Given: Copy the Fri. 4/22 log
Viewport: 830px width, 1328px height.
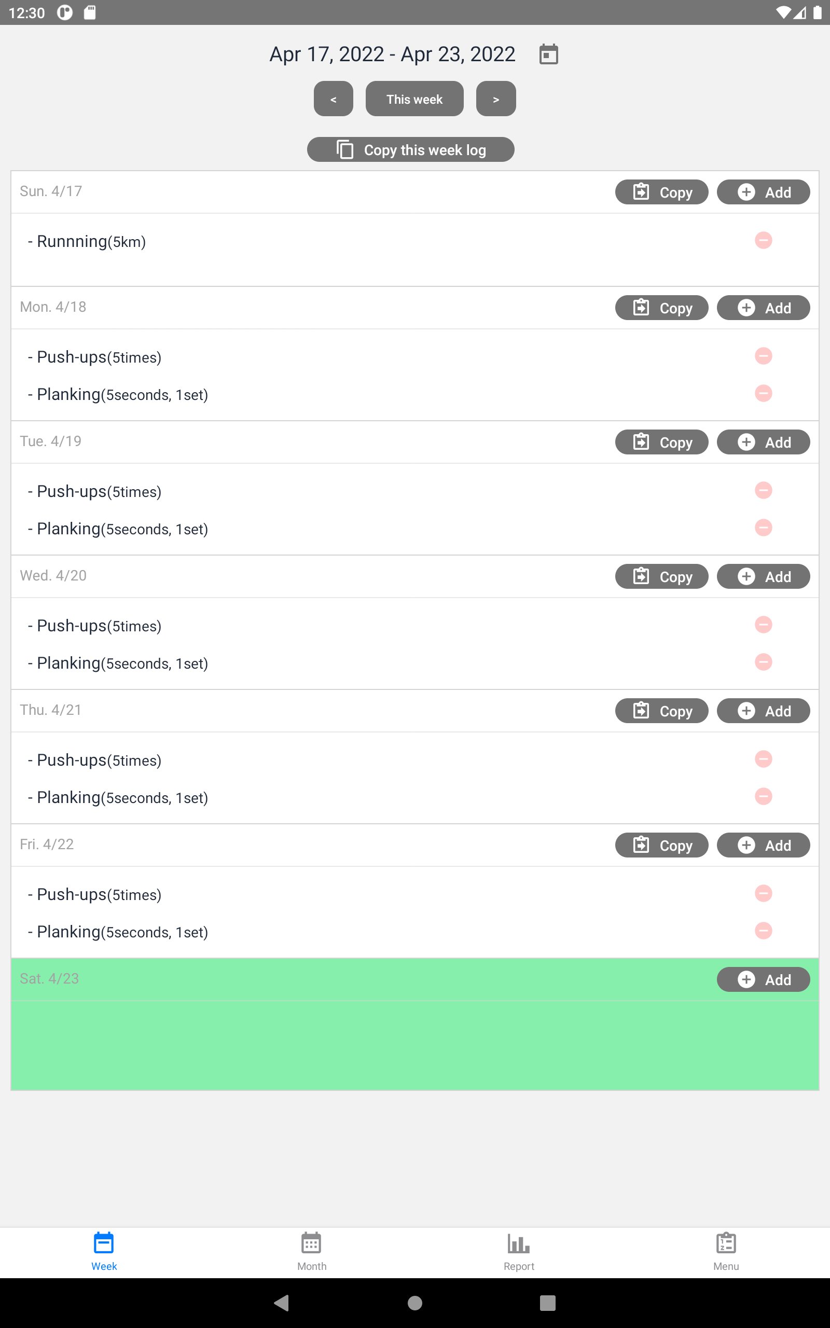Looking at the screenshot, I should coord(661,845).
